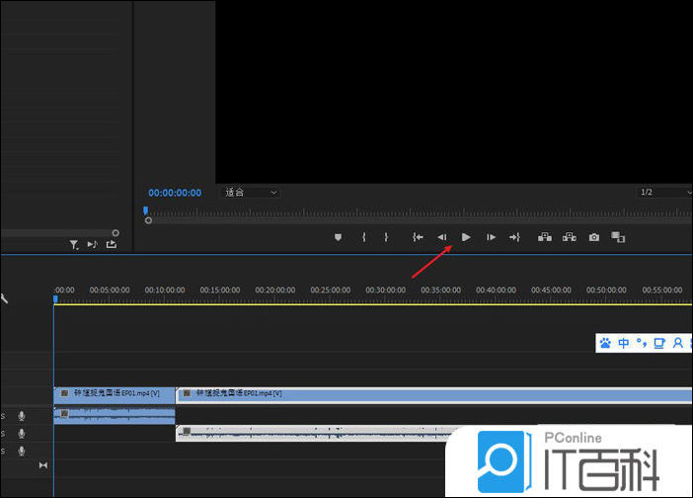
Task: Click 00:55:00:00 on the timeline ruler
Action: (662, 290)
